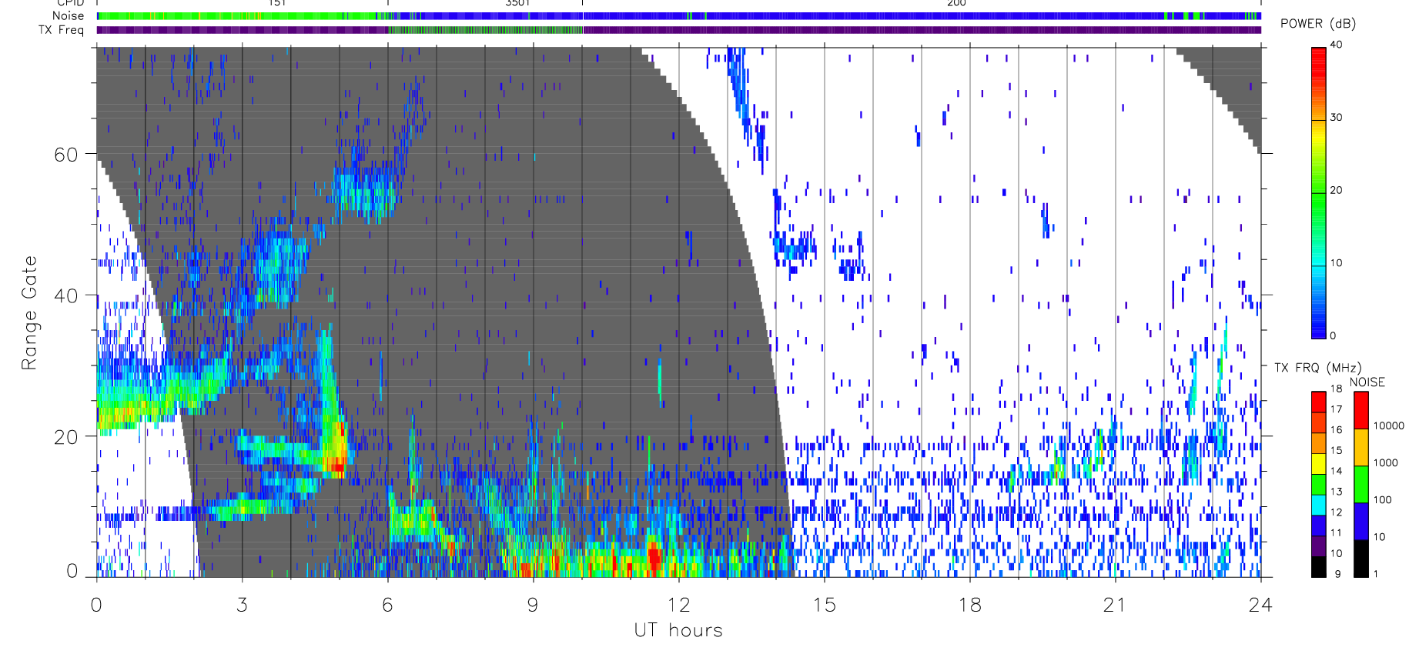The height and width of the screenshot is (654, 1419).
Task: Click the NOISE color scale bar
Action: pos(1361,484)
